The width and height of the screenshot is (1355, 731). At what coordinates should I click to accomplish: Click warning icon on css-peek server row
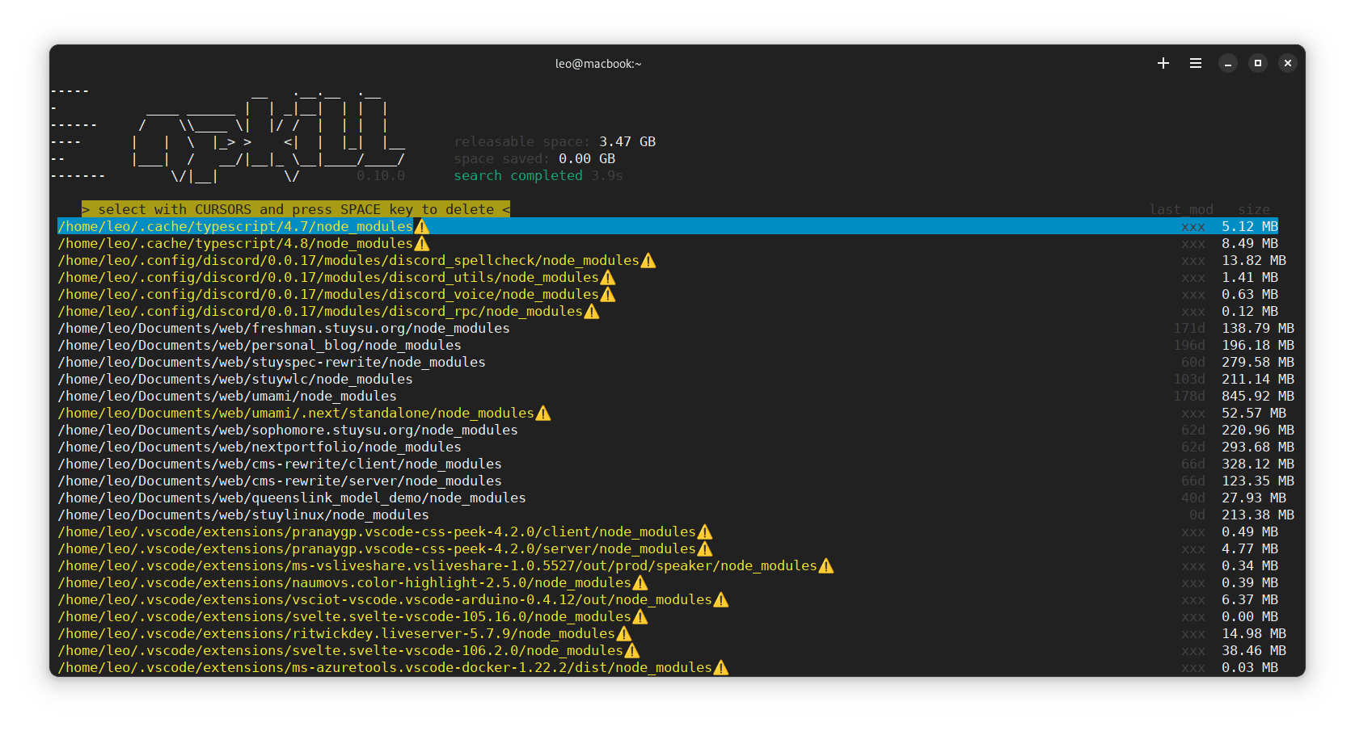(x=705, y=549)
